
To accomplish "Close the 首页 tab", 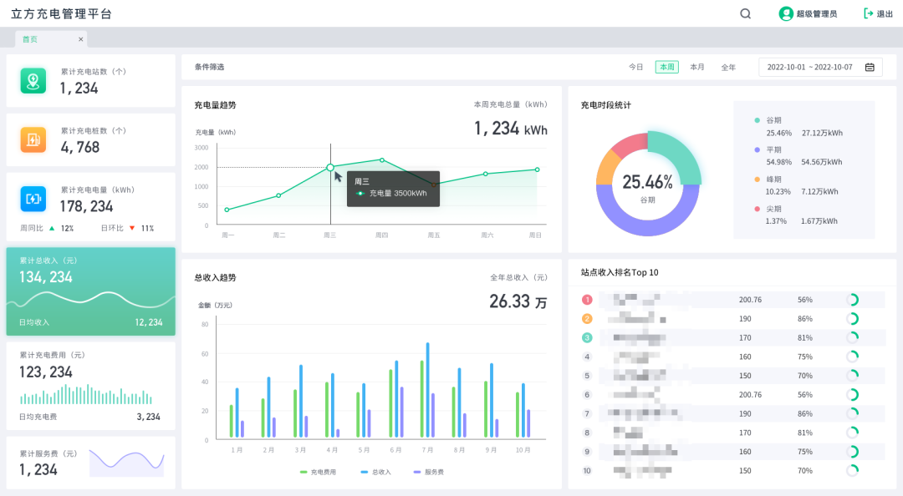I will click(x=81, y=39).
